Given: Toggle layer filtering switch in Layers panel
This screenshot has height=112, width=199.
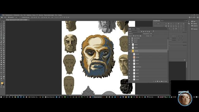Looking at the screenshot, I should (153, 31).
